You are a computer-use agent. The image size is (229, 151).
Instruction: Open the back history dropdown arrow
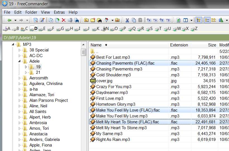[x=15, y=20]
